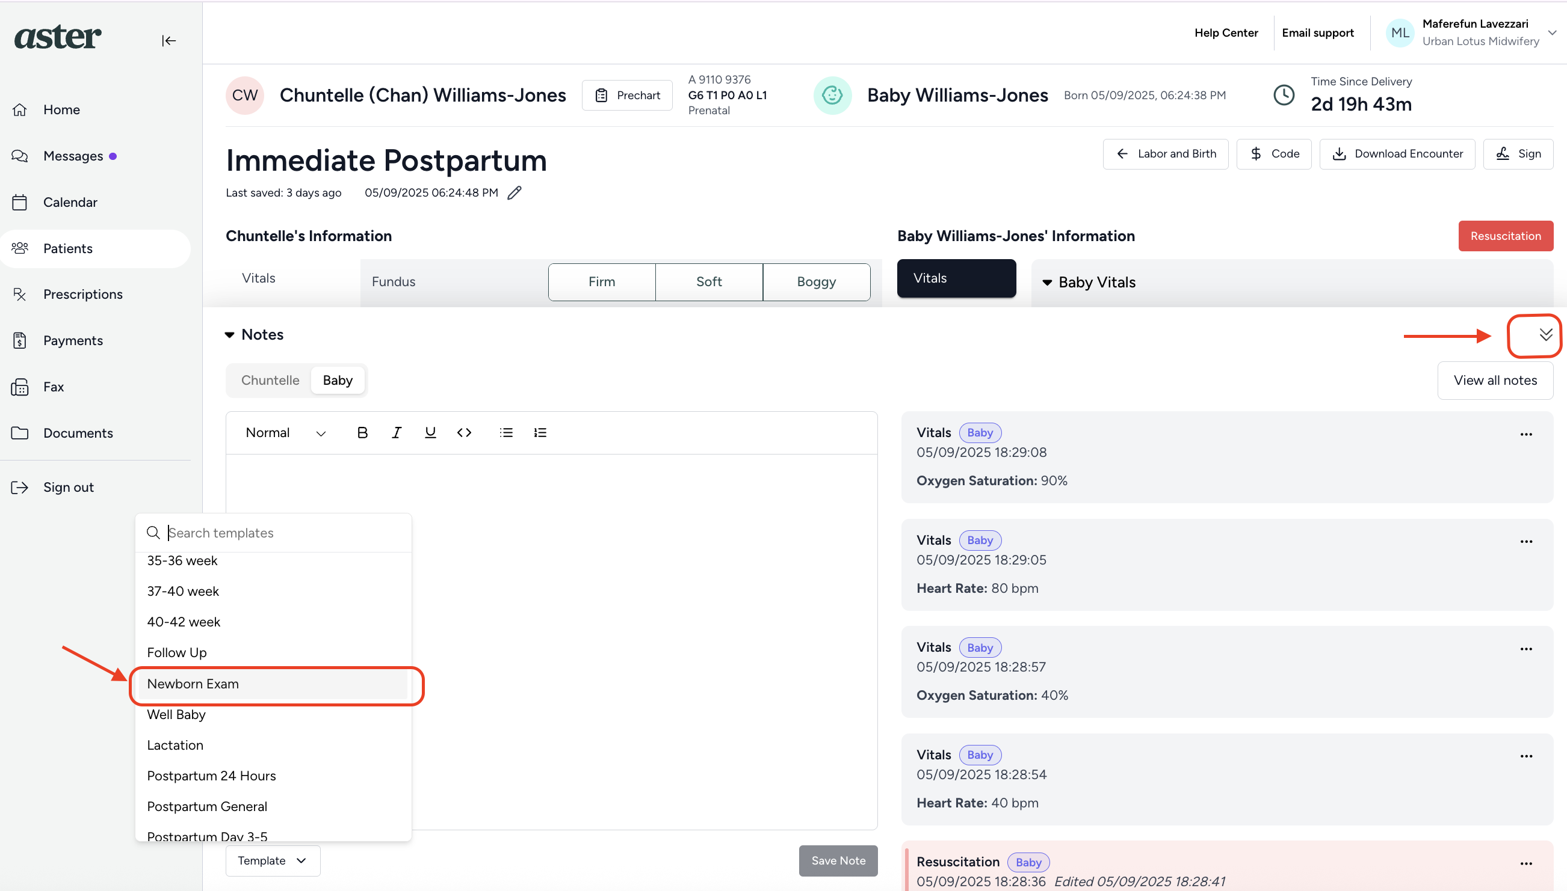Open the Maferefun Lavezzari account dropdown

point(1552,32)
